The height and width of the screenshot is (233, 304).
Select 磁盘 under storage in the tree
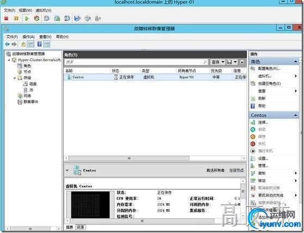tap(33, 84)
